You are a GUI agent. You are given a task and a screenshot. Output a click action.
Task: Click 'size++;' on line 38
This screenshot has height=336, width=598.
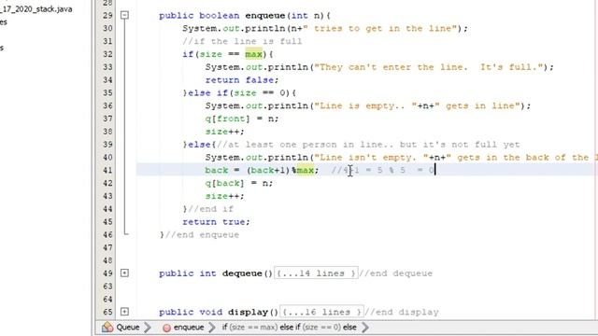[x=224, y=132]
